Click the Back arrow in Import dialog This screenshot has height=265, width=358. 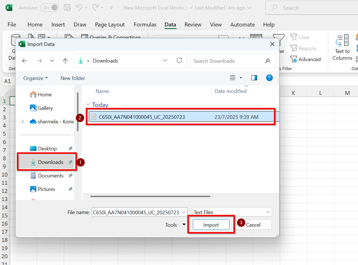25,61
